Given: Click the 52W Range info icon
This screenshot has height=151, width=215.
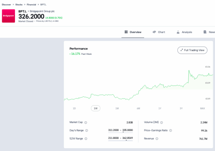Looking at the screenshot, I should [x=86, y=138].
